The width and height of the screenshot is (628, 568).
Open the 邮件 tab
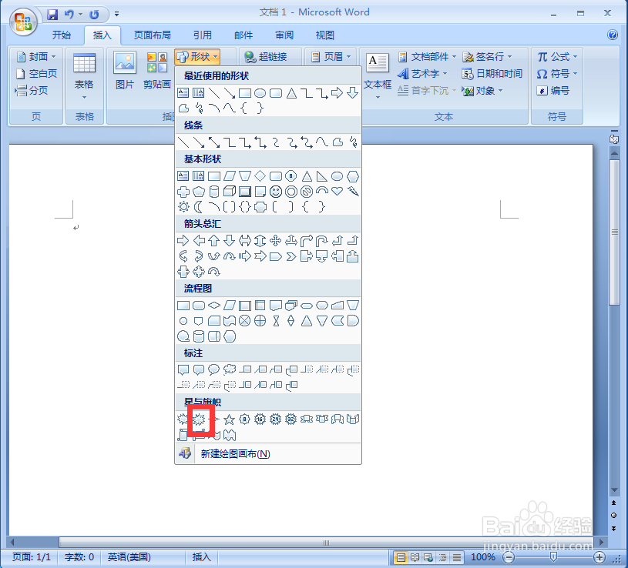pos(243,35)
